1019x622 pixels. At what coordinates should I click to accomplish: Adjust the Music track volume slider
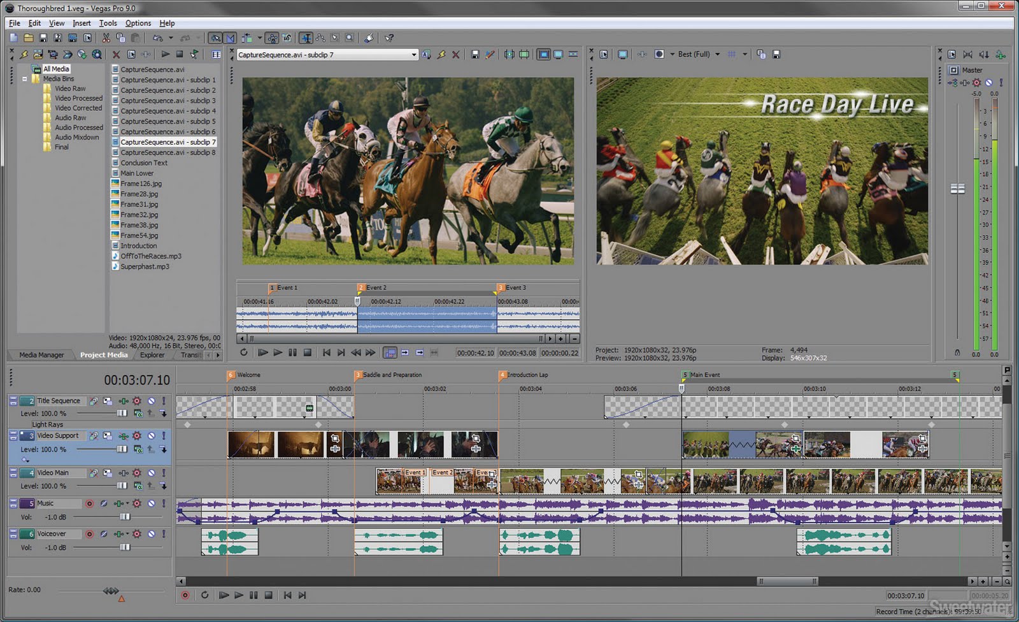tap(125, 517)
